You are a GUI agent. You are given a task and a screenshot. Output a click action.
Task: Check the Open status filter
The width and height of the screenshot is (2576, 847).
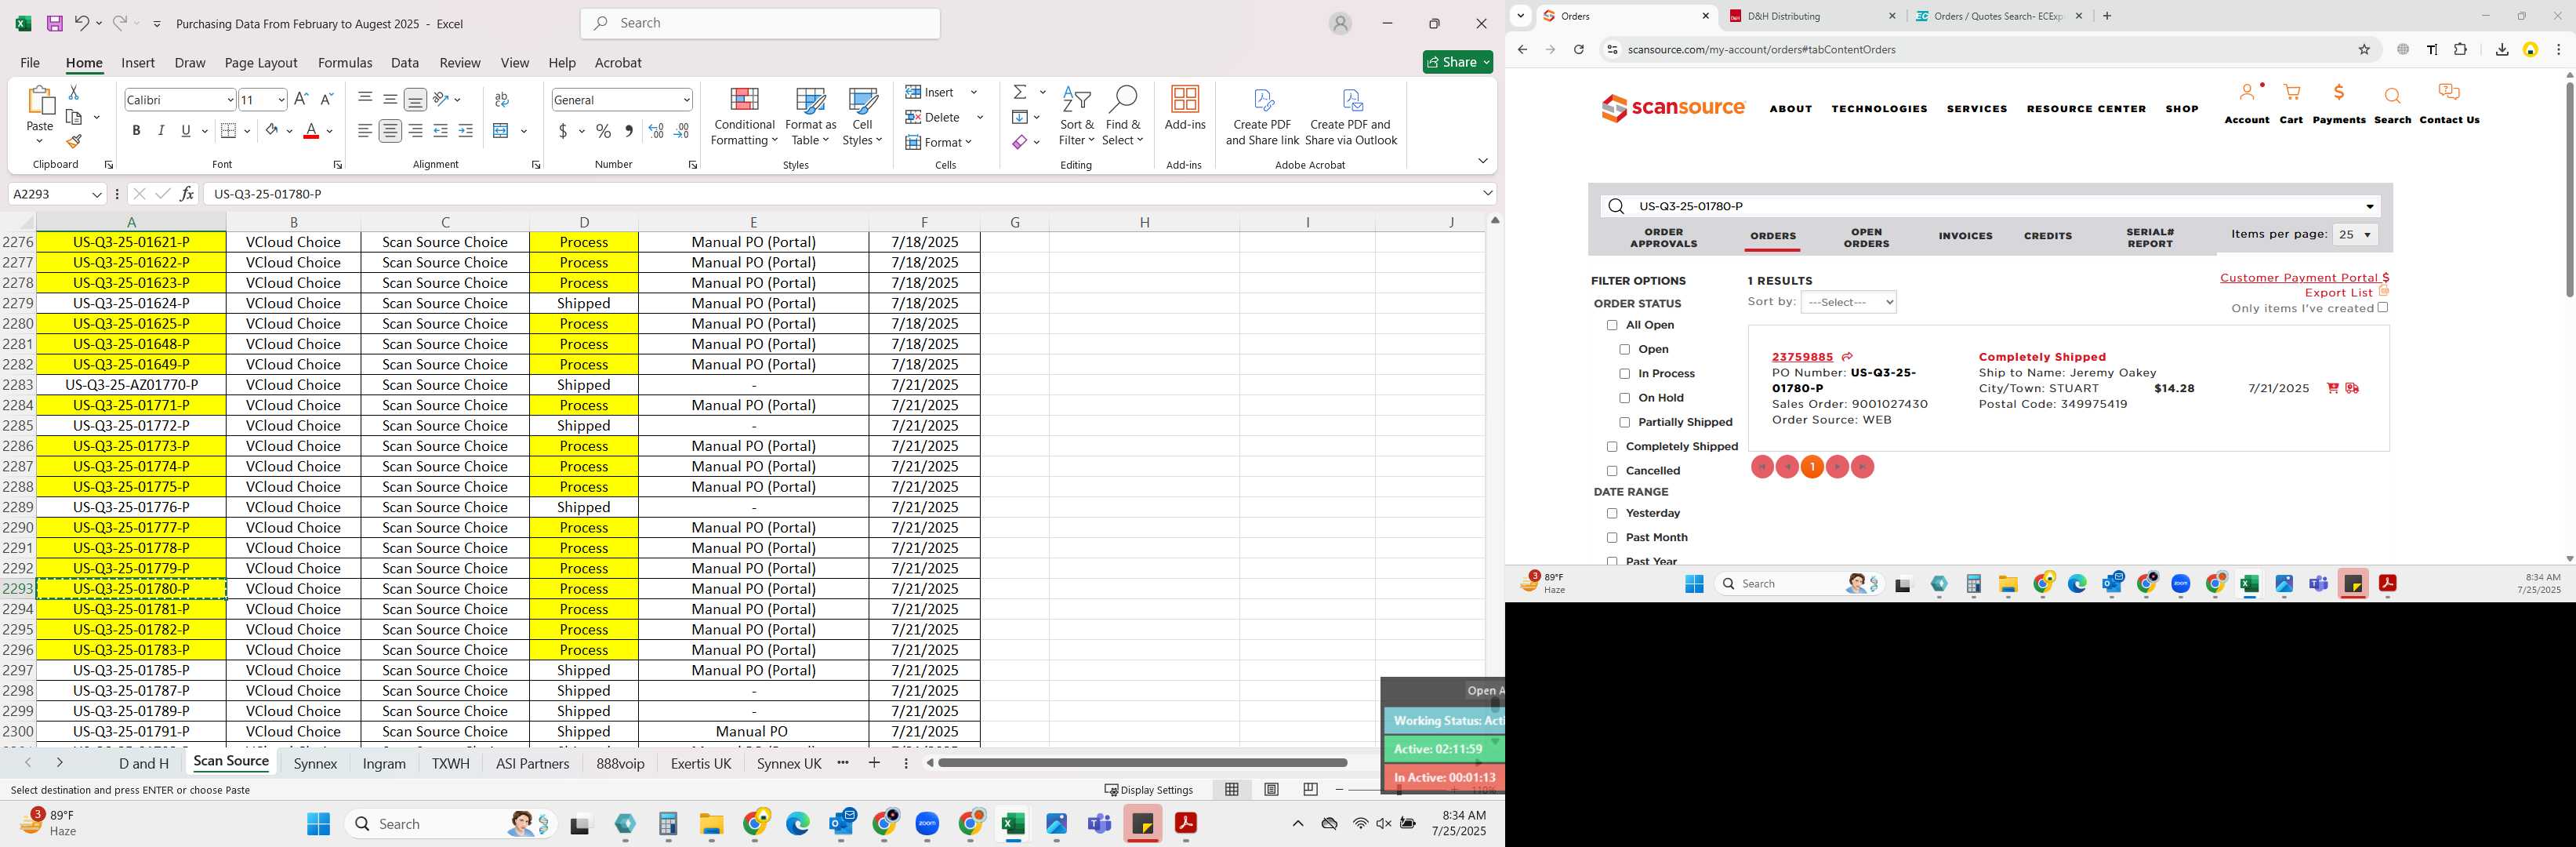(1624, 350)
